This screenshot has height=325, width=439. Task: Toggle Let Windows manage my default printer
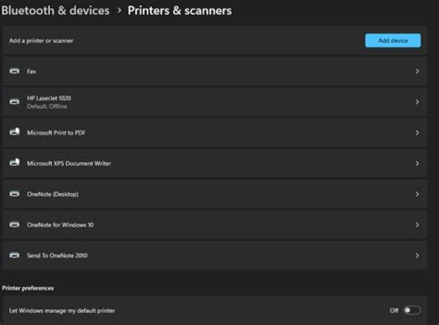(412, 310)
